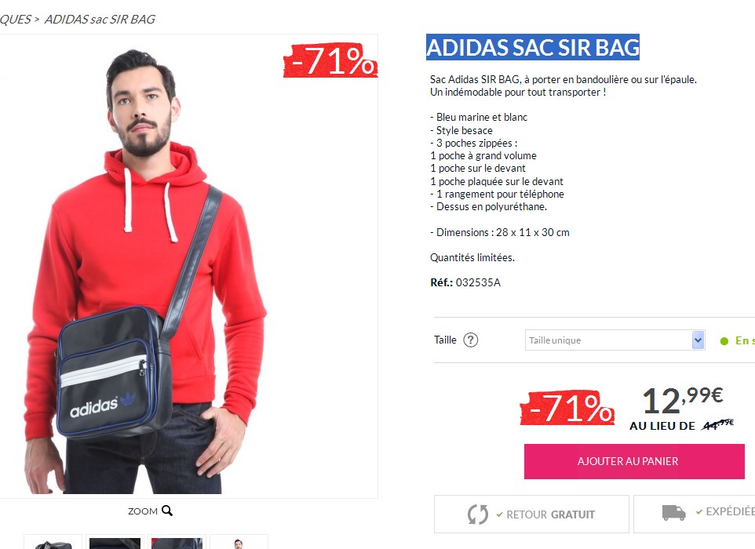Viewport: 755px width, 549px height.
Task: Click the main product photo
Action: [x=188, y=266]
